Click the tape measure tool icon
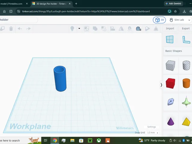 [x=139, y=29]
